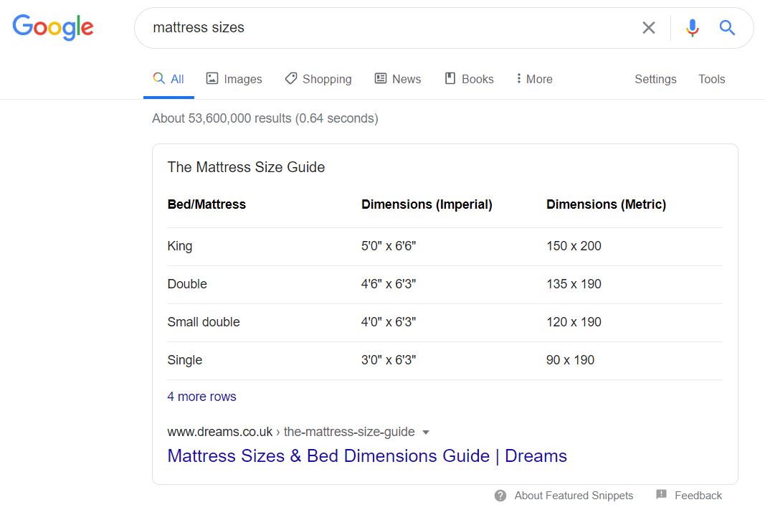Screen dimensions: 765x515
Task: Submit search with the magnifying glass icon
Action: 727,28
